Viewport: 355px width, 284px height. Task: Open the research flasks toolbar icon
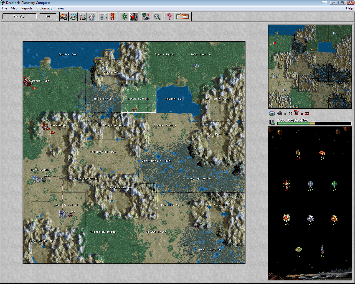[x=82, y=17]
